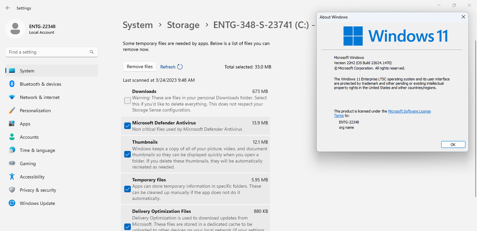Click the About Windows title bar text
The width and height of the screenshot is (477, 231).
point(334,17)
